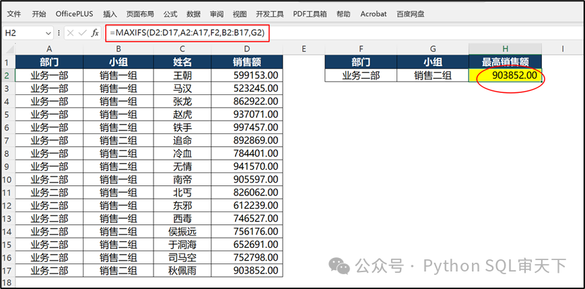Open the 数据 ribbon tab
585x289 pixels.
(x=193, y=13)
